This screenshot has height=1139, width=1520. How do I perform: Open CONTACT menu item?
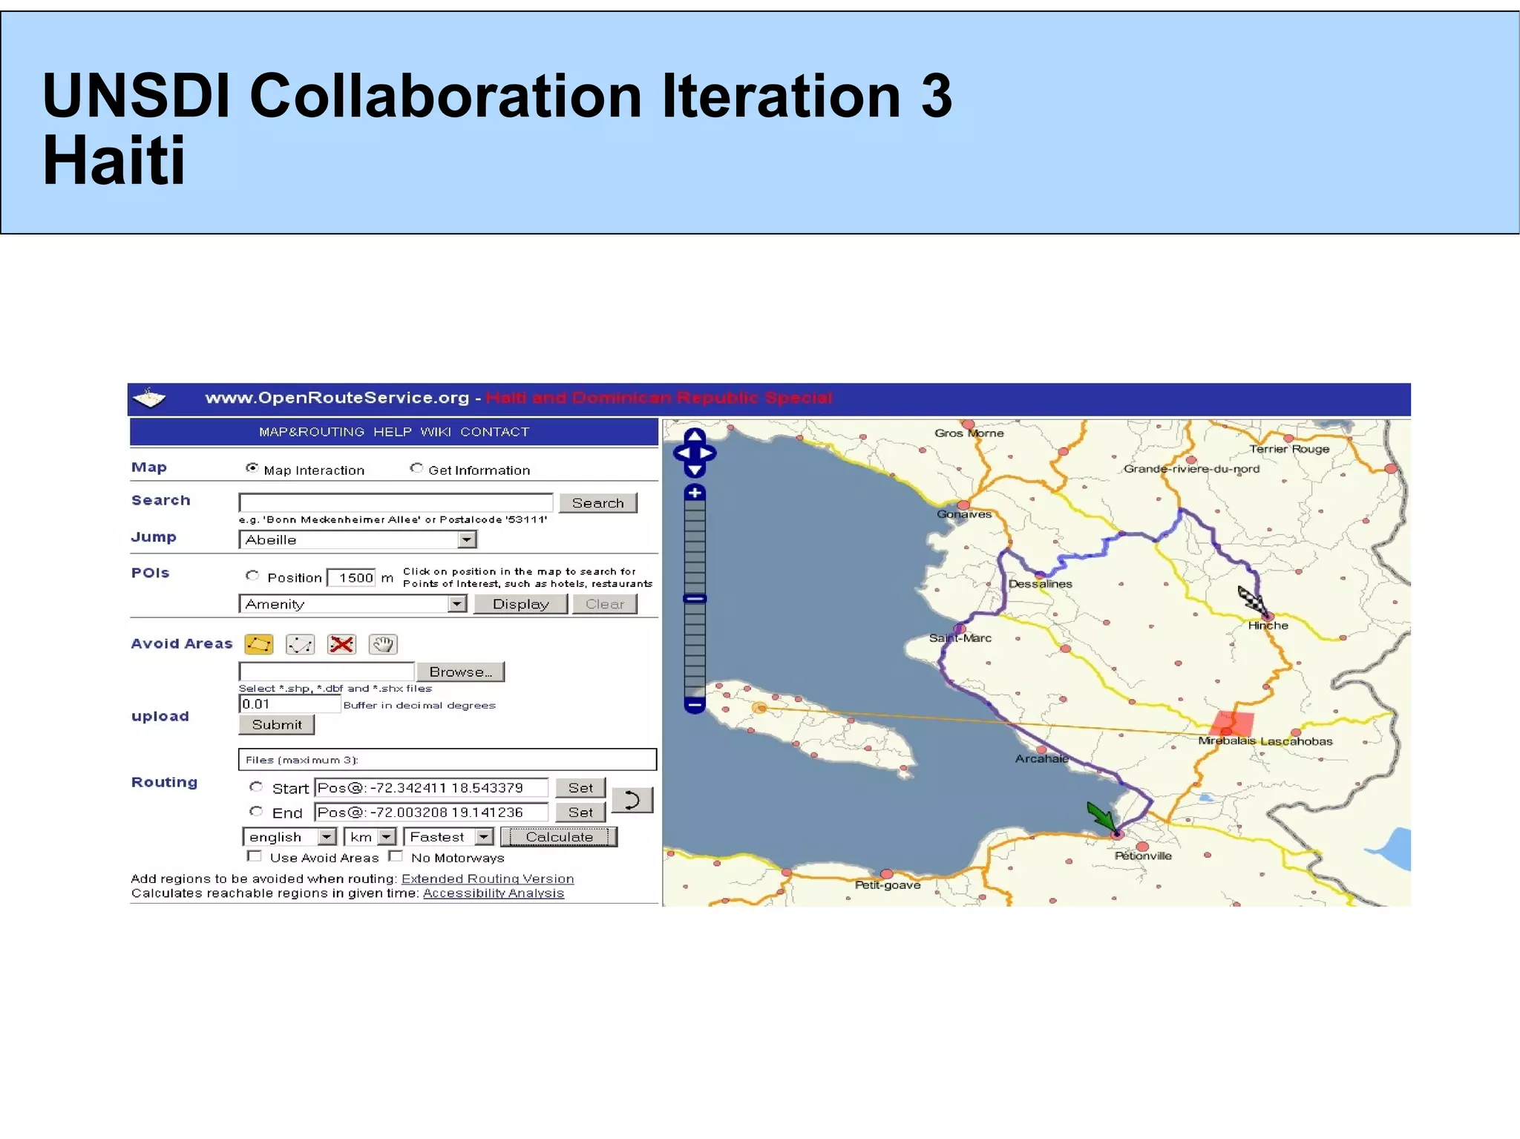[494, 432]
